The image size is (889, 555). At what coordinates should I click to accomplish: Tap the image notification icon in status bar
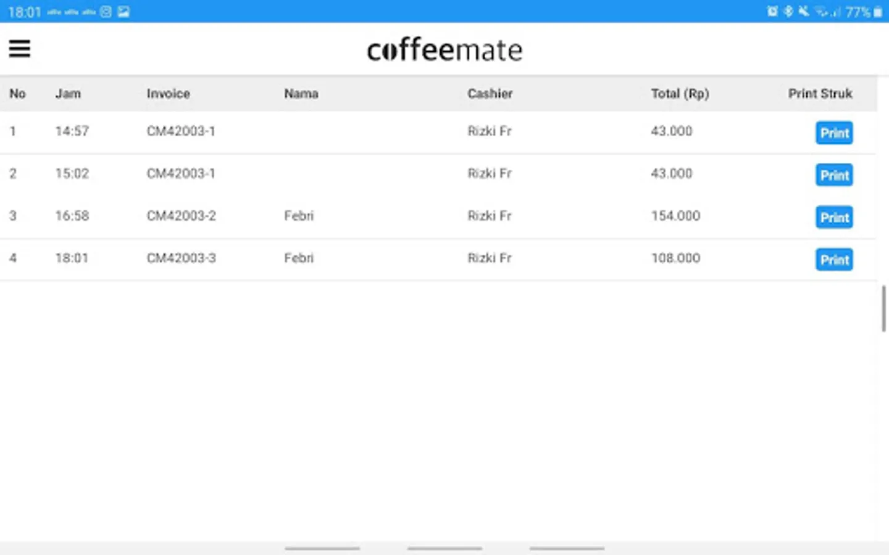tap(123, 12)
